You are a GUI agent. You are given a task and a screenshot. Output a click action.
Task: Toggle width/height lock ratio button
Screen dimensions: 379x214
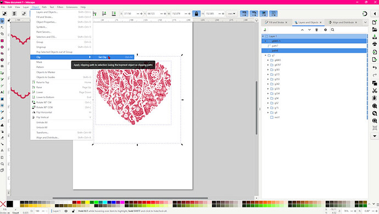coord(196,14)
